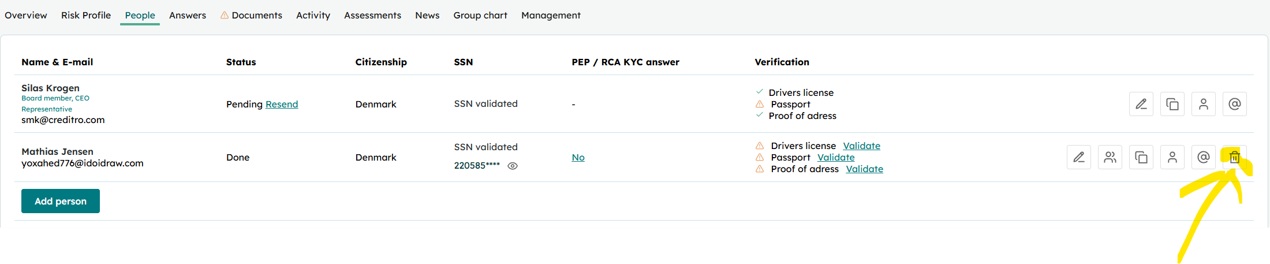Click the @ email icon for Mathias Jensen
The image size is (1270, 264).
(x=1204, y=157)
